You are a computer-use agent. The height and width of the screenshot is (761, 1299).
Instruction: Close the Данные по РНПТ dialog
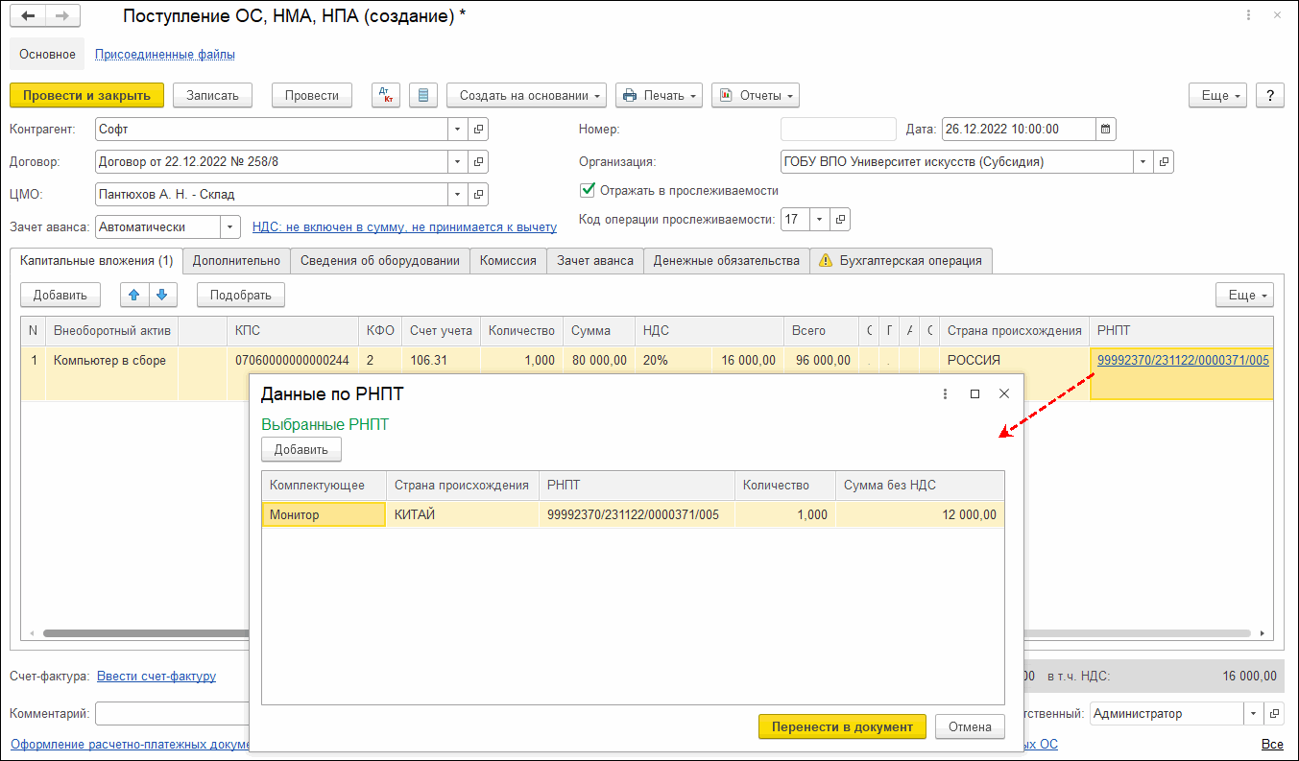click(1004, 393)
